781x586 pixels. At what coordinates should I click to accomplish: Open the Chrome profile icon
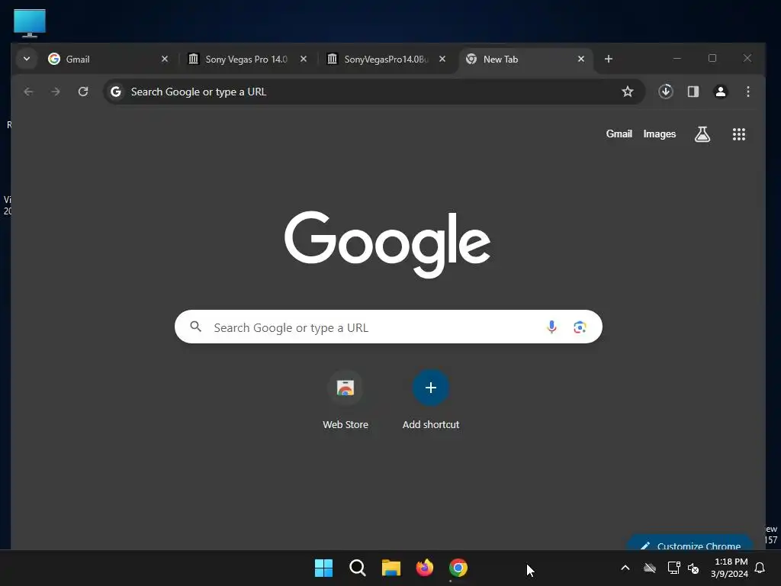click(720, 92)
